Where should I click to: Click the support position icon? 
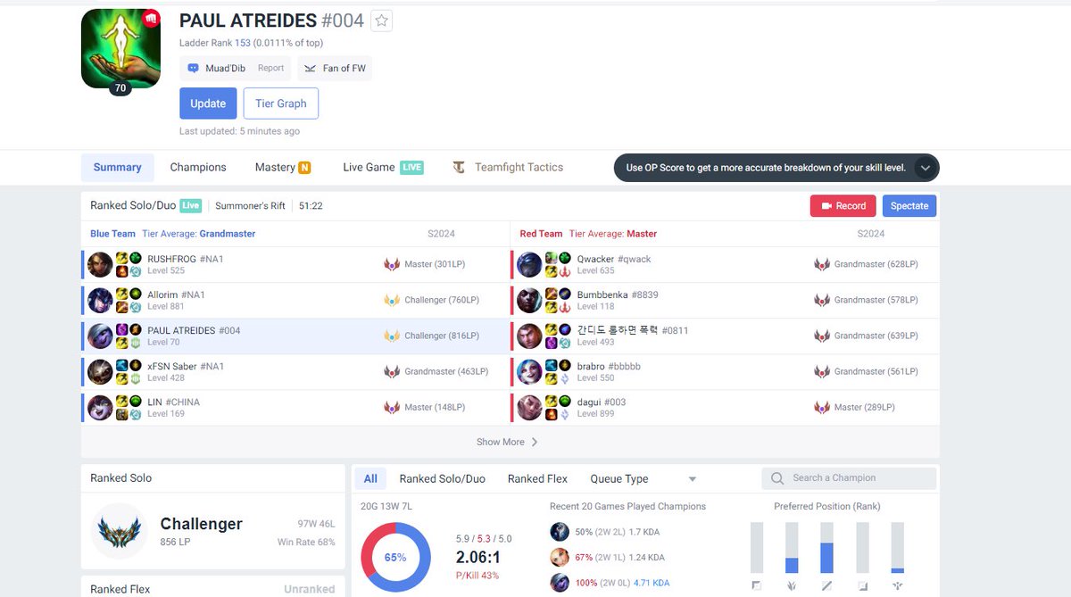pyautogui.click(x=898, y=586)
